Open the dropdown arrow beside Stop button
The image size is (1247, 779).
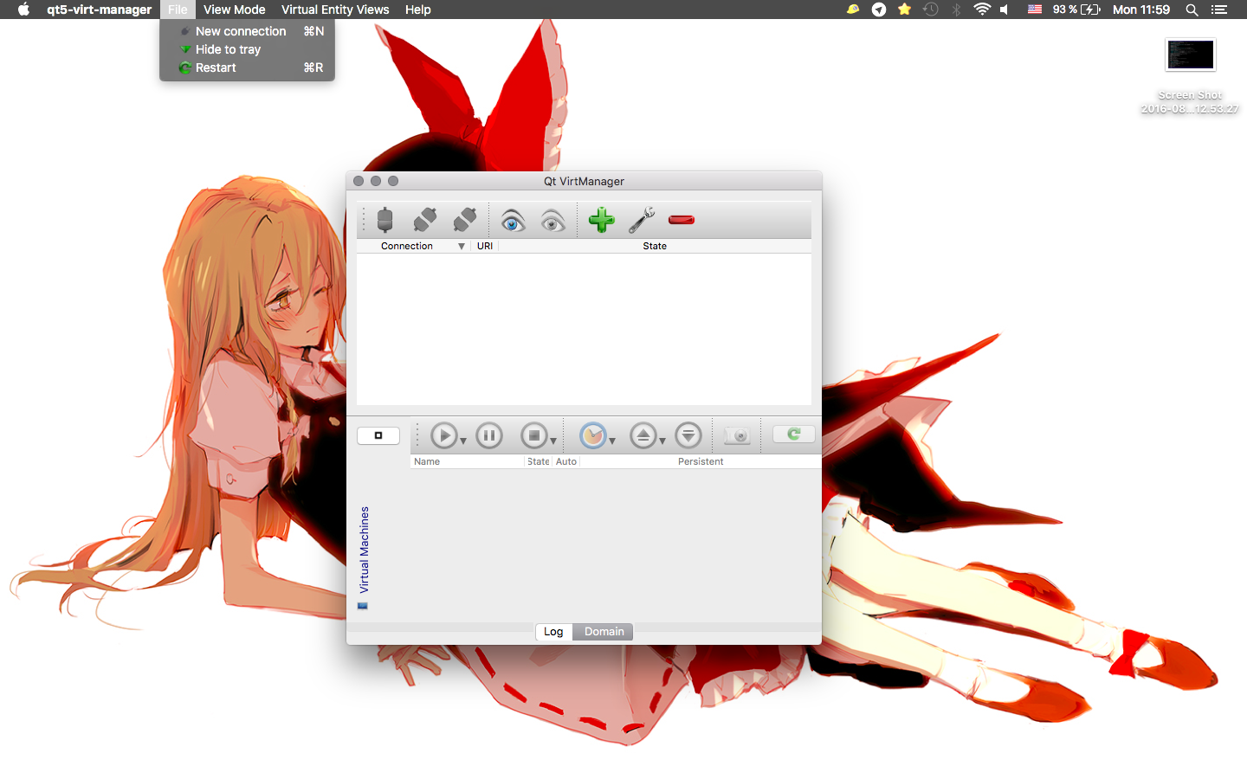(x=553, y=441)
